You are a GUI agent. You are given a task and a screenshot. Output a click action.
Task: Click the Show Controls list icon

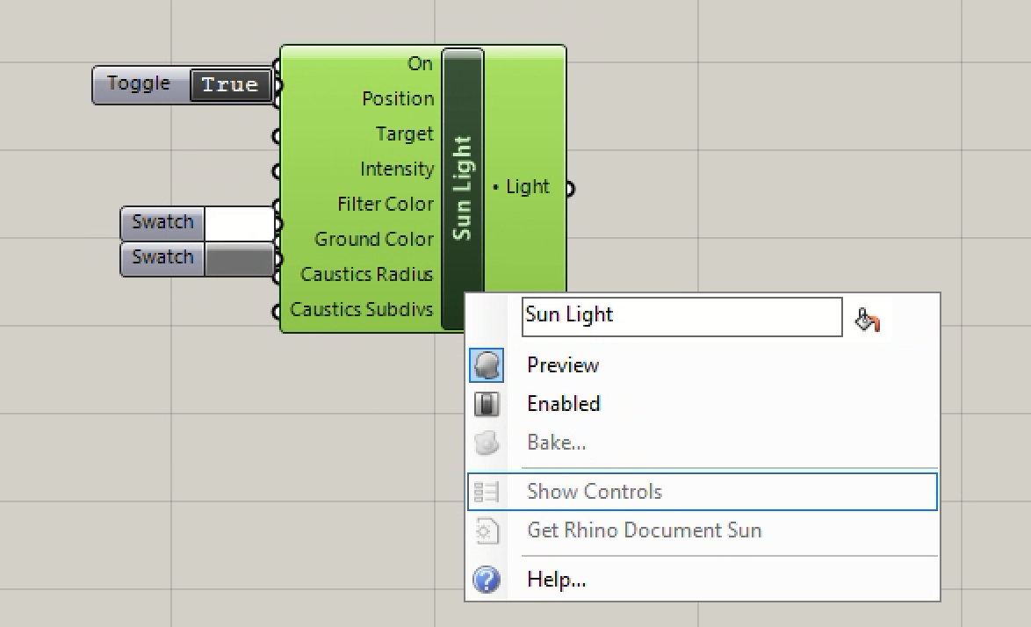tap(487, 492)
